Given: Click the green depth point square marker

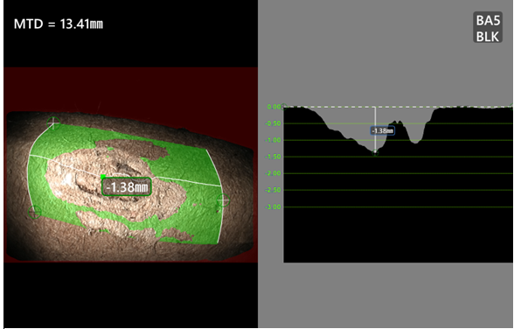Looking at the screenshot, I should click(x=103, y=177).
